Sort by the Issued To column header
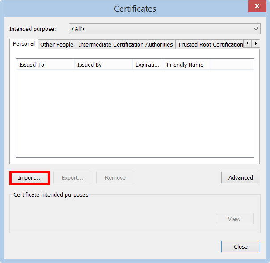Screen dimensions: 270x263 pyautogui.click(x=45, y=65)
